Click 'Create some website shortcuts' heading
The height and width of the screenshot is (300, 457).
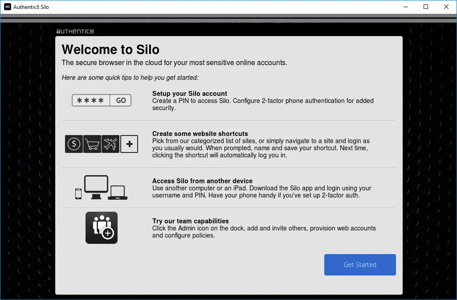(x=200, y=134)
